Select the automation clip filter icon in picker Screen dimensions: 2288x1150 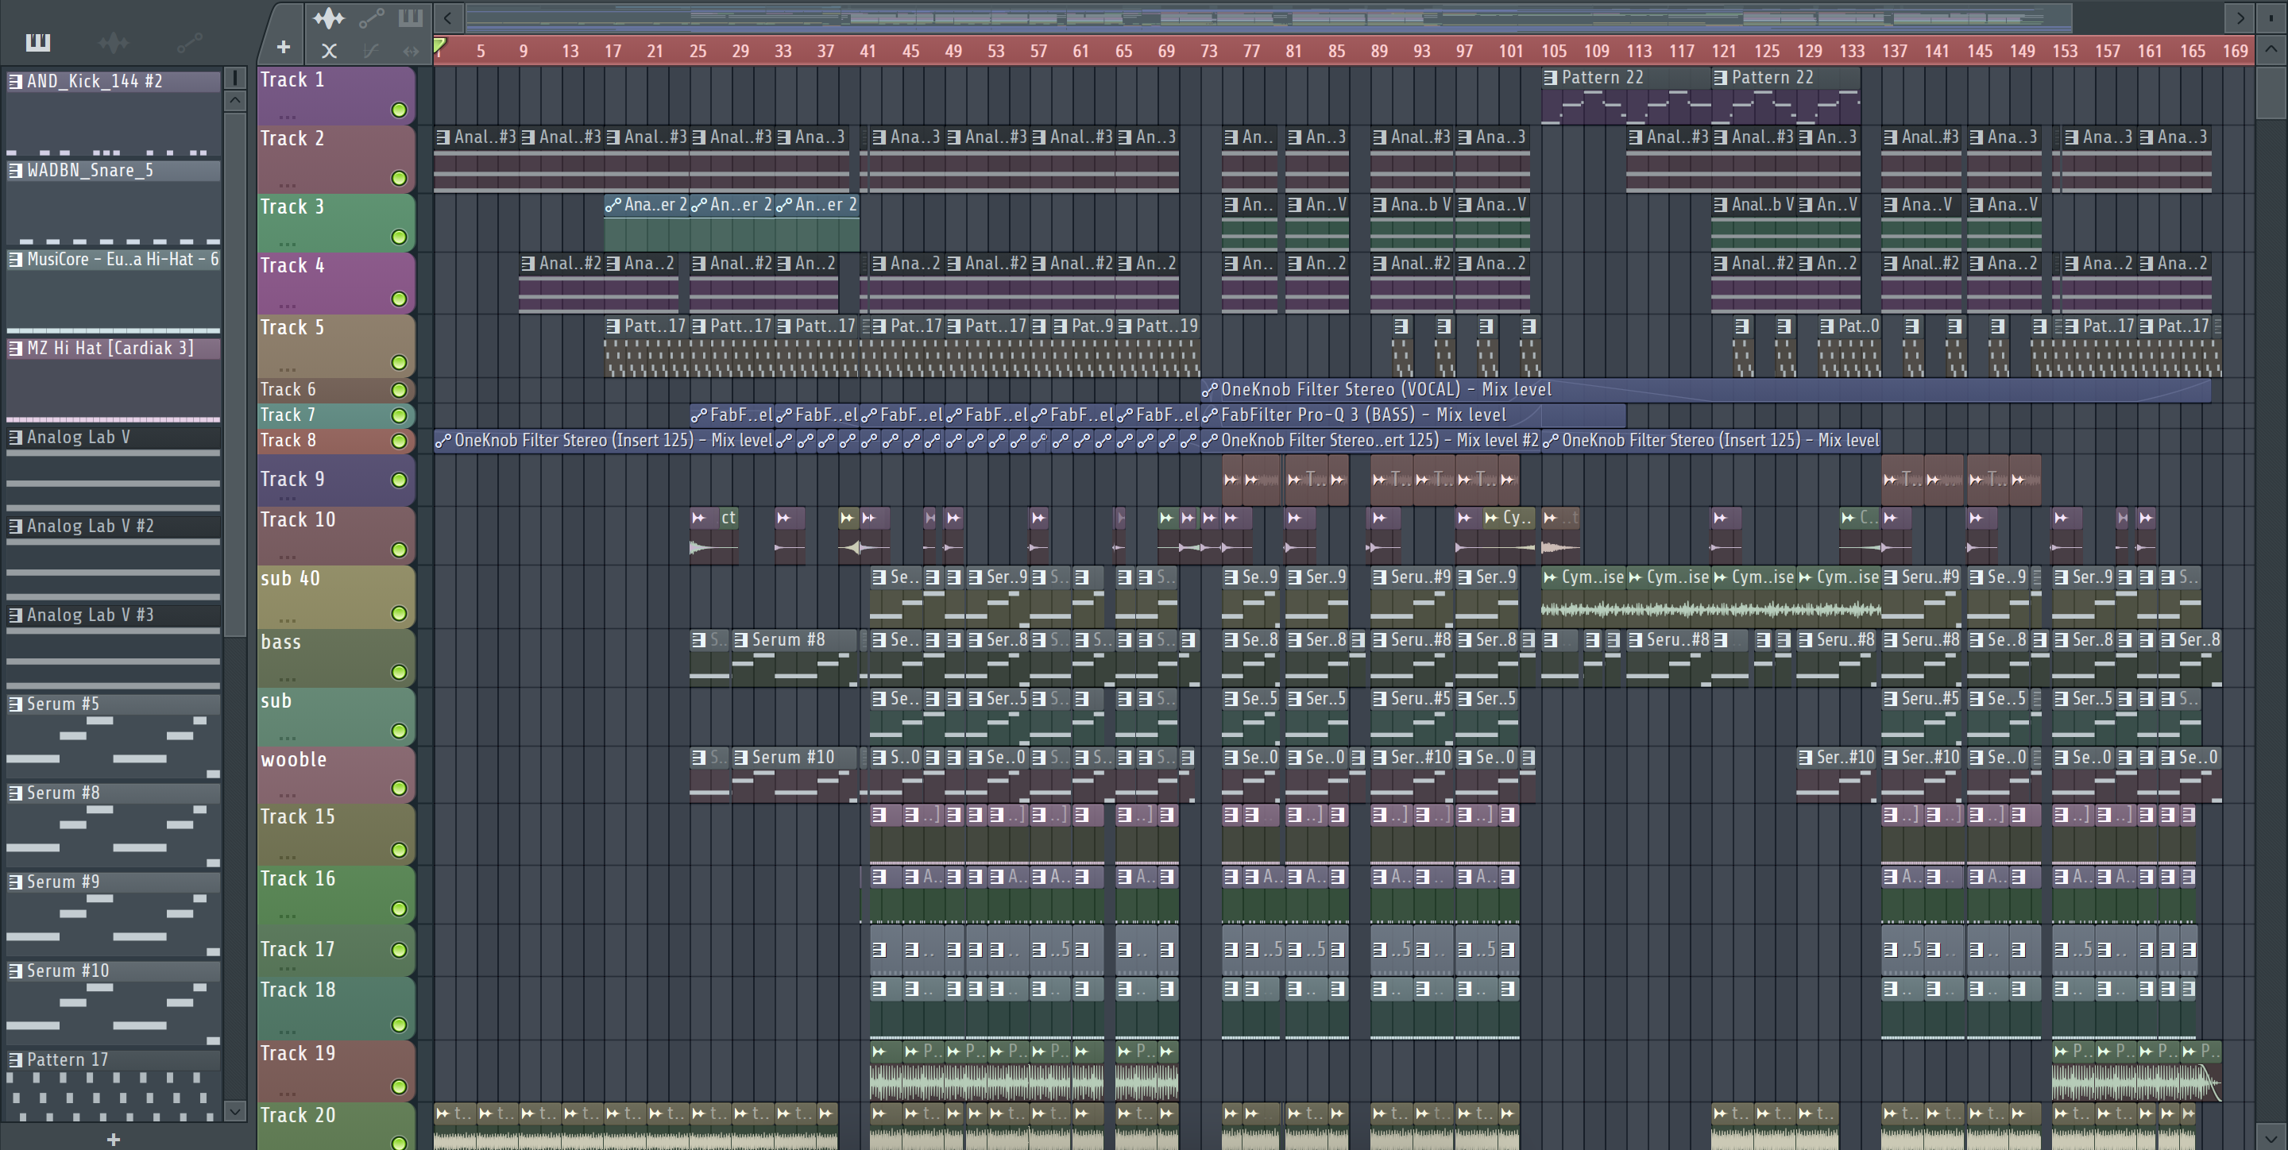point(190,42)
